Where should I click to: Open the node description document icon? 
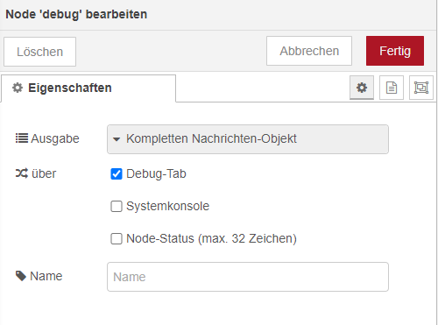coord(392,88)
